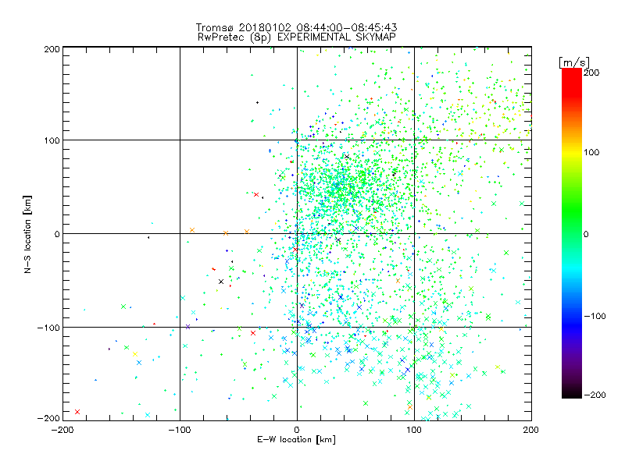Click the y-axis tick label '-100' at left
The image size is (625, 468).
point(48,328)
